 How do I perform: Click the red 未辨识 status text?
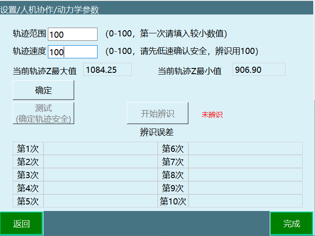pyautogui.click(x=212, y=115)
